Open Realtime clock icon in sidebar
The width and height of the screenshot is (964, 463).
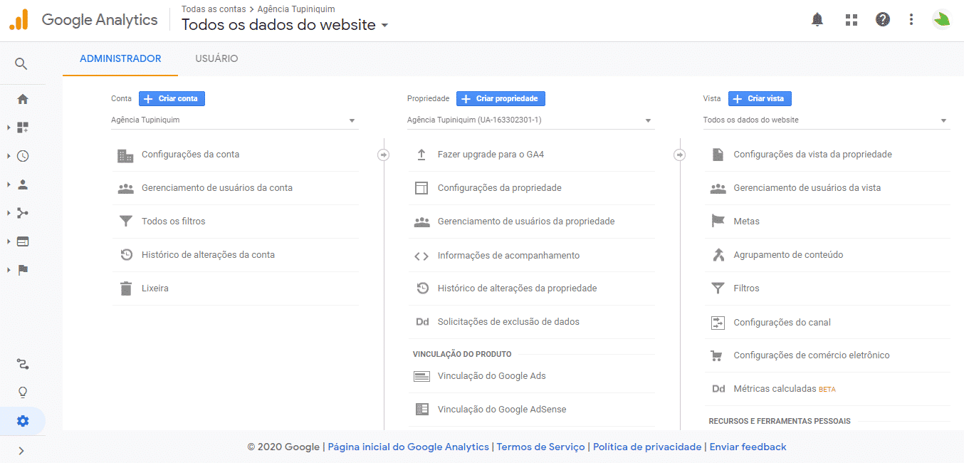pyautogui.click(x=23, y=156)
